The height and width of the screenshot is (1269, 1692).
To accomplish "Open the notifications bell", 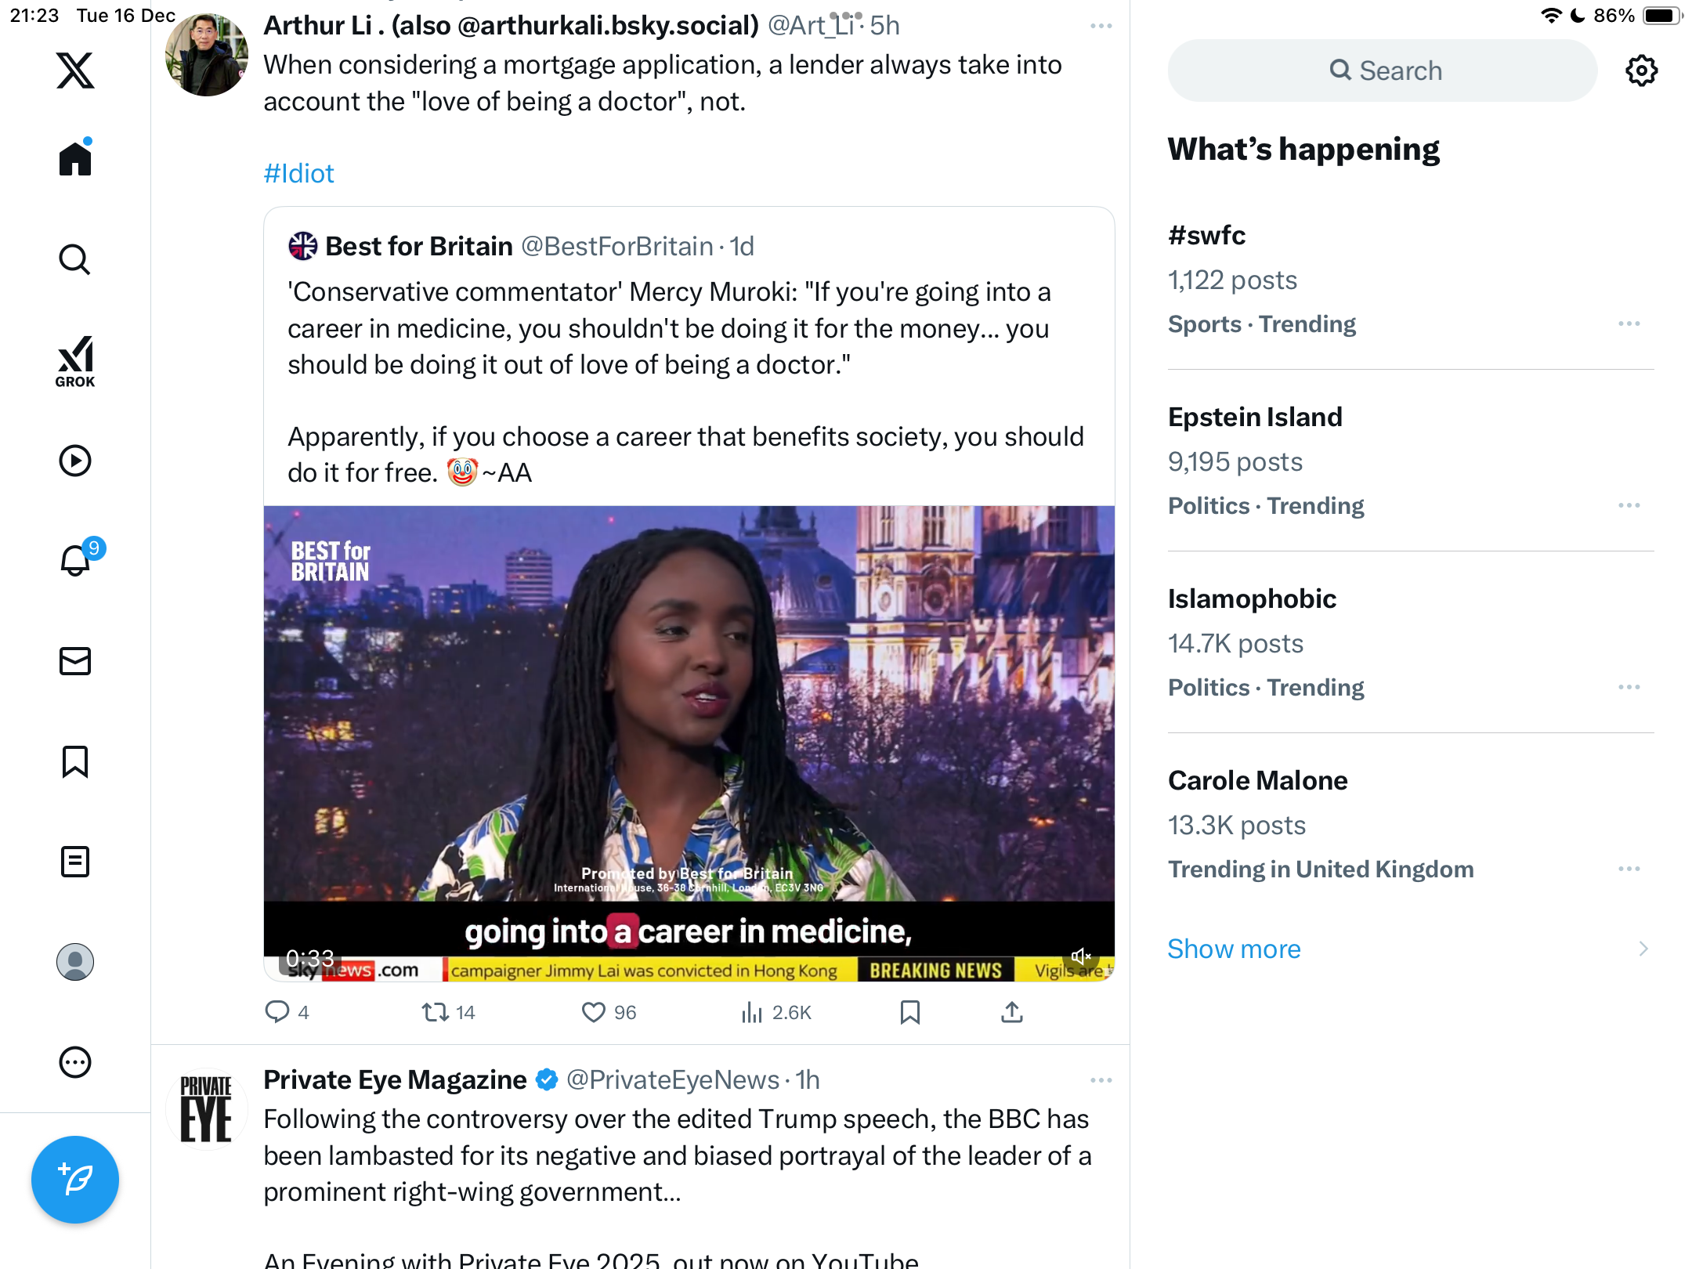I will (x=76, y=561).
